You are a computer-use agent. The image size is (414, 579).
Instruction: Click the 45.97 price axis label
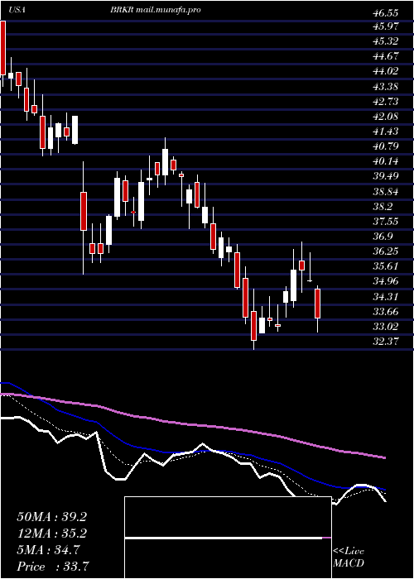(385, 26)
